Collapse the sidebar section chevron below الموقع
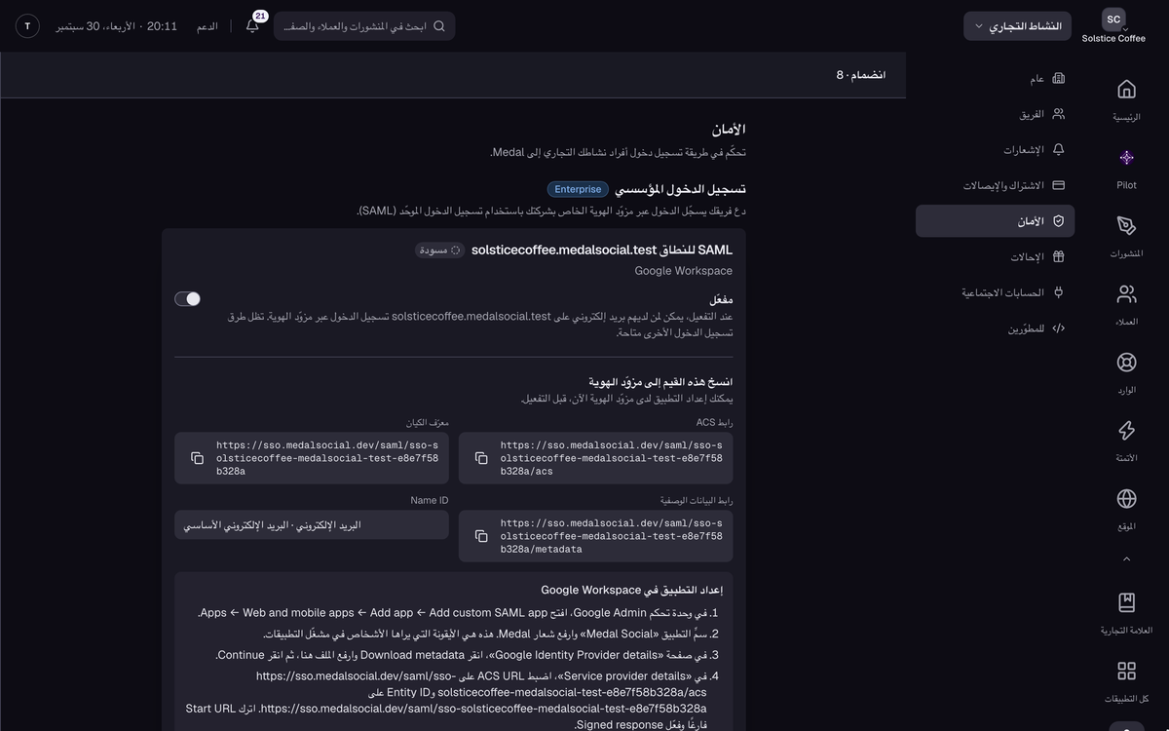Image resolution: width=1169 pixels, height=731 pixels. coord(1126,559)
